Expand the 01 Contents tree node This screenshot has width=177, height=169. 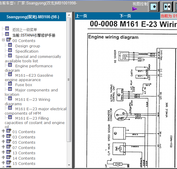tap(3, 131)
